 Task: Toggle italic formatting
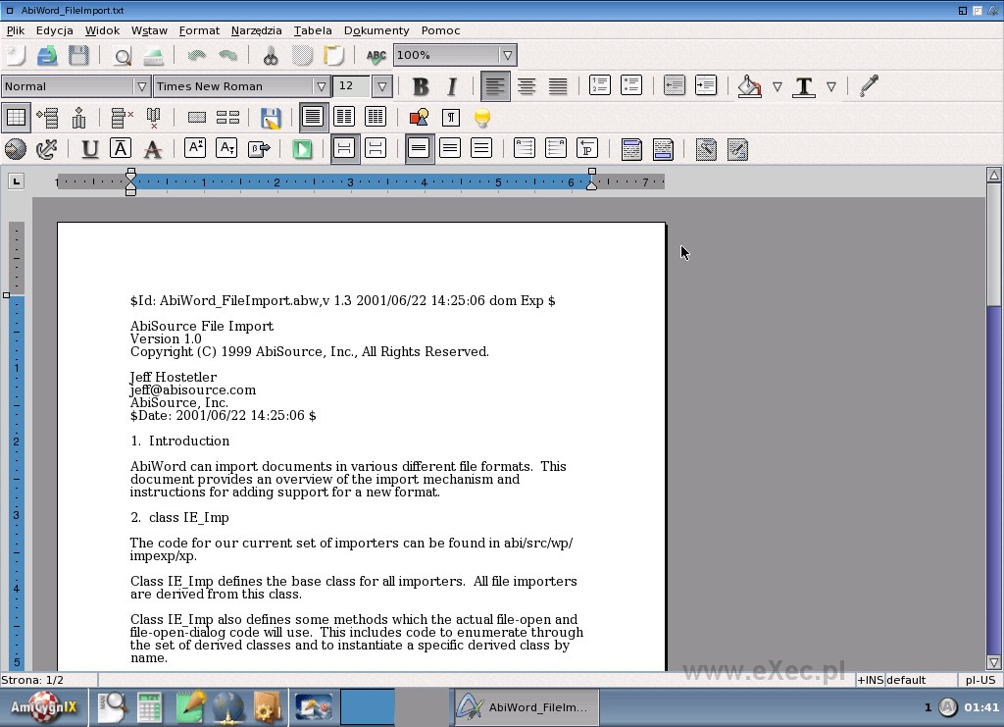click(x=451, y=86)
